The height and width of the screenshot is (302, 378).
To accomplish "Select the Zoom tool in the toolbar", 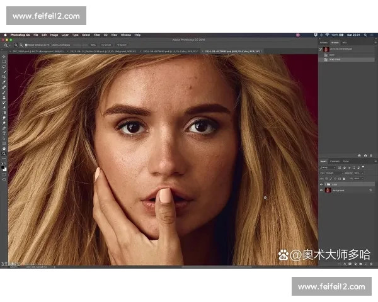I will (x=4, y=154).
